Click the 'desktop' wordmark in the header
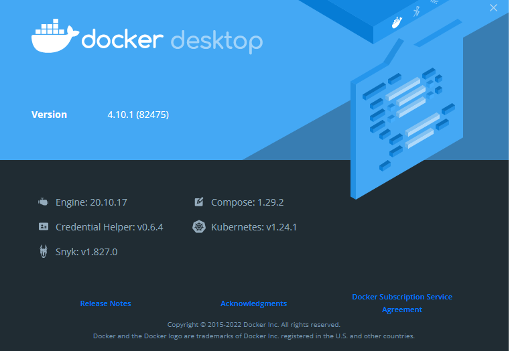 point(216,42)
